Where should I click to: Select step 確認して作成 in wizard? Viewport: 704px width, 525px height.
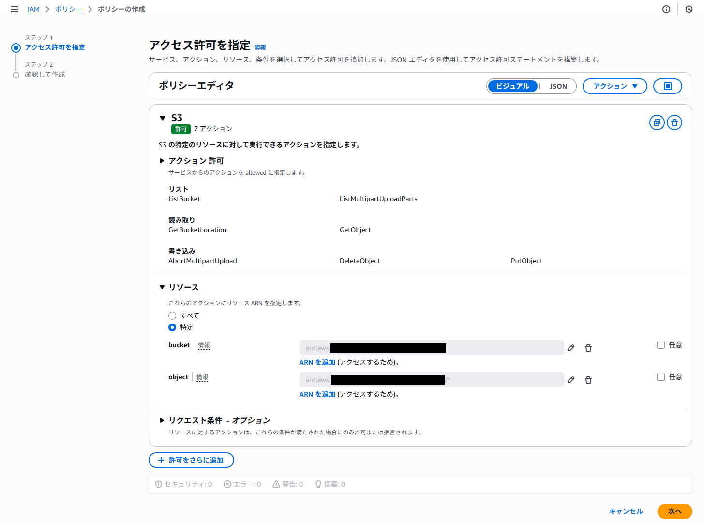click(45, 75)
